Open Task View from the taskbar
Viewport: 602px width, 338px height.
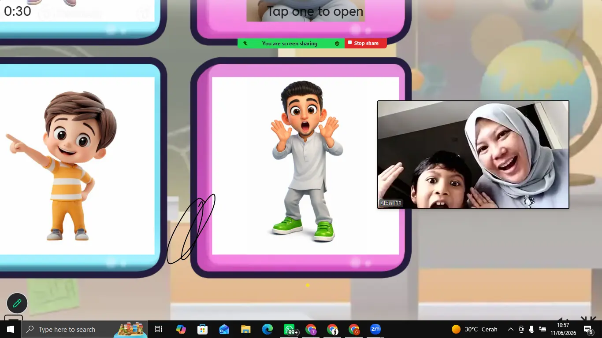tap(159, 329)
